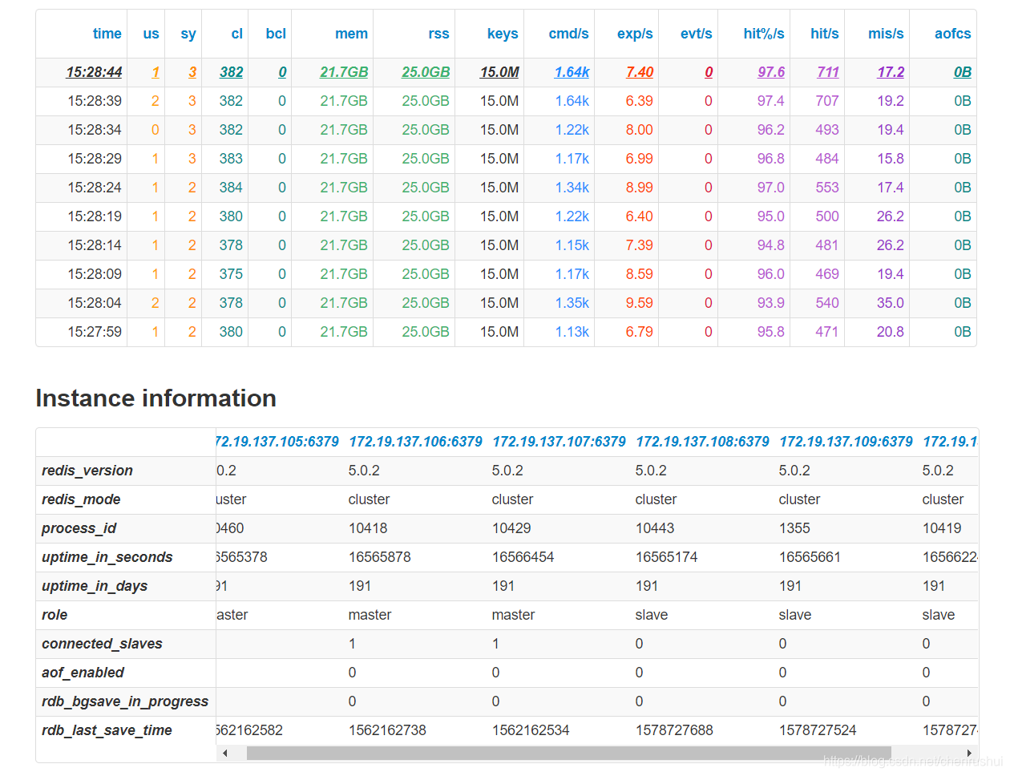
Task: Click the left scroll arrow of instance table
Action: coord(225,753)
